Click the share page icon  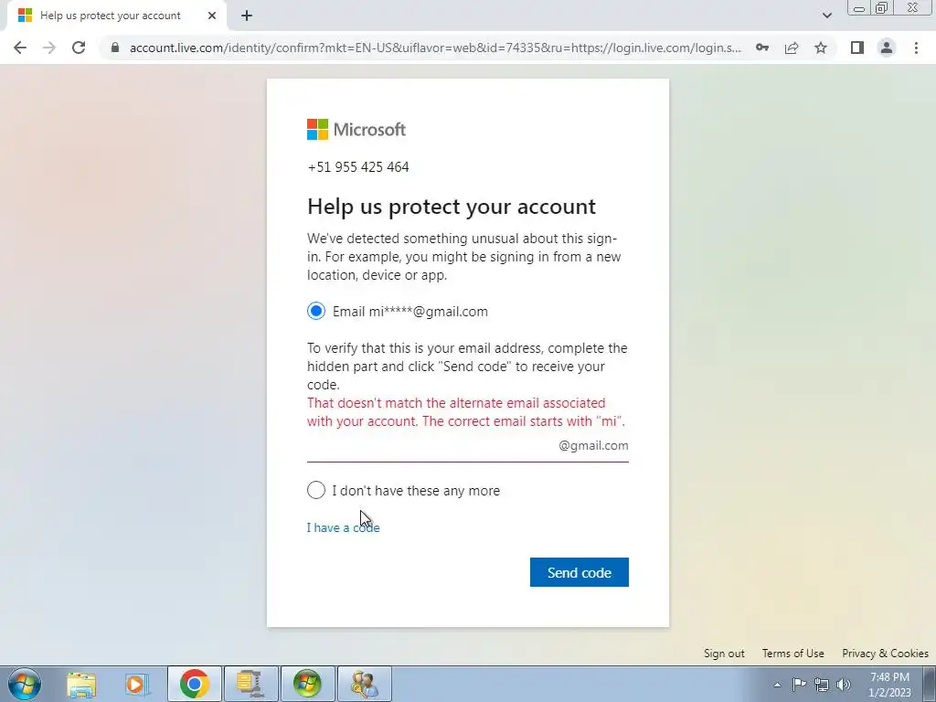click(x=792, y=48)
